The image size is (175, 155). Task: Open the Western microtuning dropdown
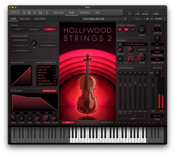[x=157, y=52]
